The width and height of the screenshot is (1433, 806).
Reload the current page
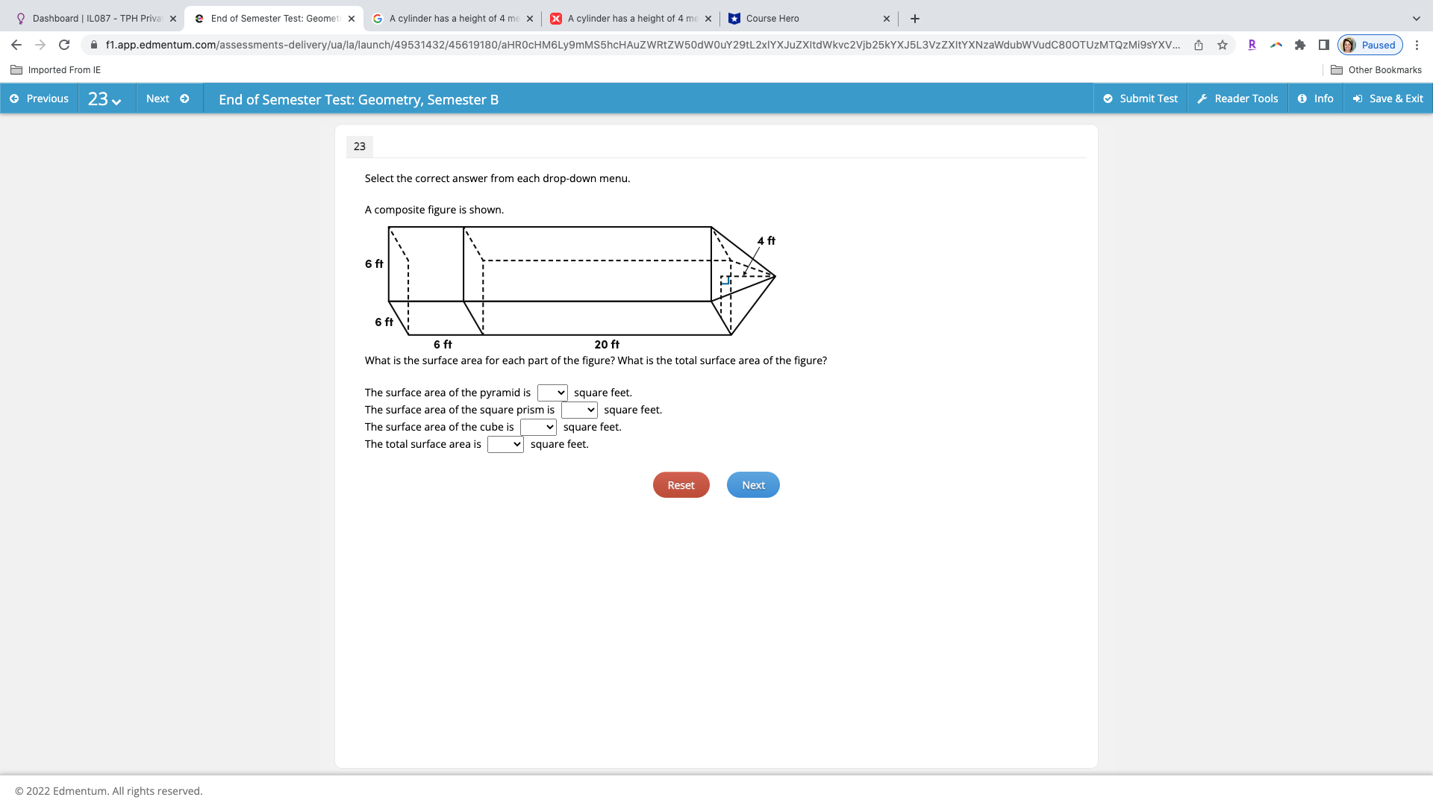(64, 45)
